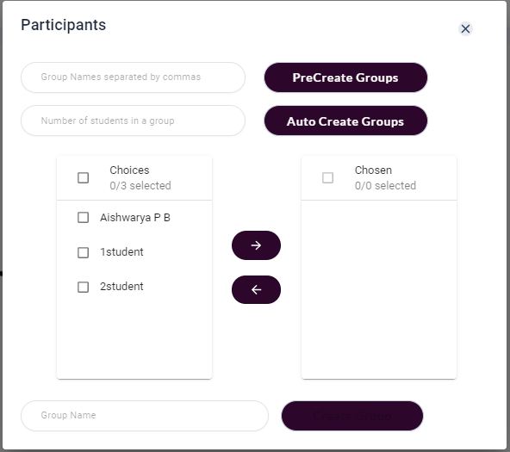The width and height of the screenshot is (510, 452).
Task: Click the left arrow move button
Action: 256,289
